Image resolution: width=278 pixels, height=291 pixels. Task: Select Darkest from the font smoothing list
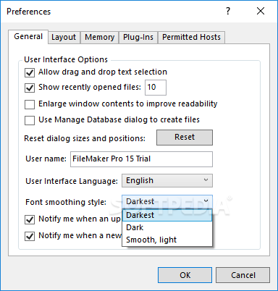[x=167, y=215]
